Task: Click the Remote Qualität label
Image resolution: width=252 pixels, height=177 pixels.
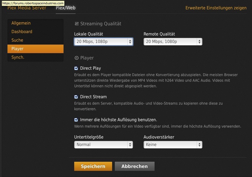Action: click(159, 34)
